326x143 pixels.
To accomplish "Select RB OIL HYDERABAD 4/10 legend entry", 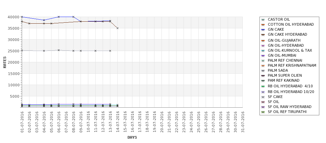I will [x=287, y=86].
